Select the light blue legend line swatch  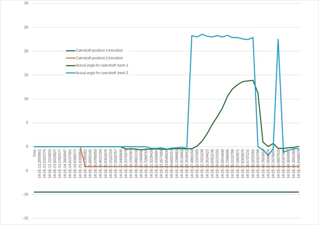71,73
